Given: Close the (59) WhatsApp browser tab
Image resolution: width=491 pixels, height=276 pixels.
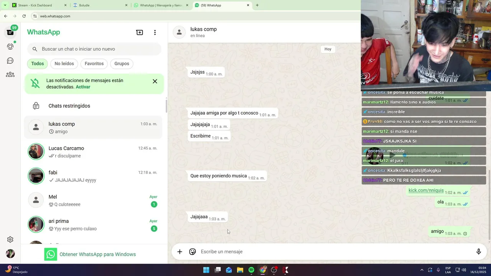Looking at the screenshot, I should [248, 5].
